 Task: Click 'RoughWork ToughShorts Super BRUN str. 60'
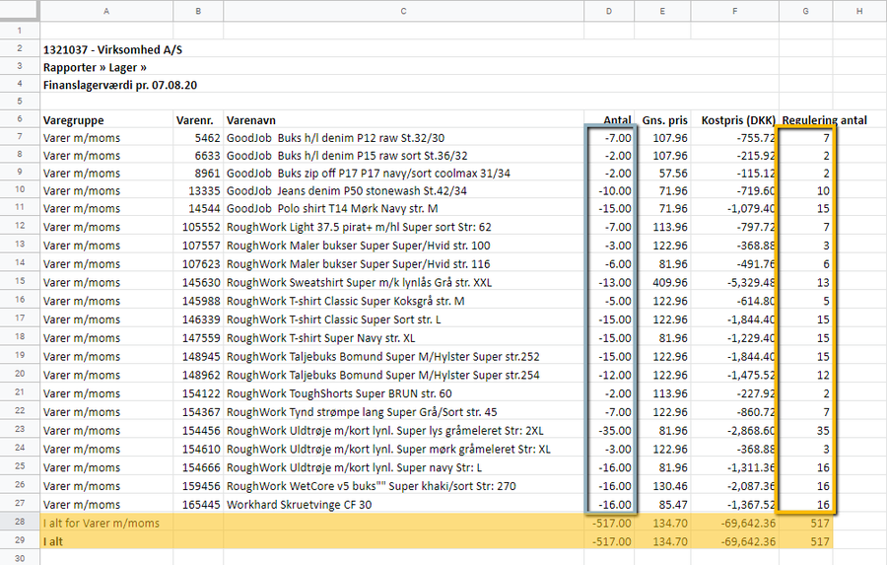[339, 393]
